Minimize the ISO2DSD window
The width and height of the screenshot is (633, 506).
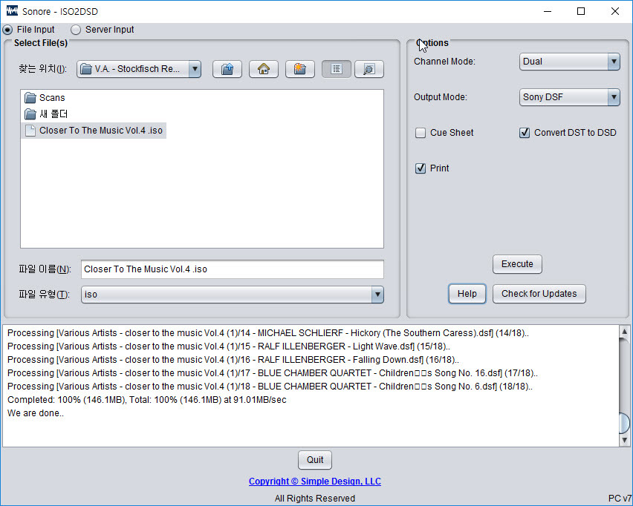[x=548, y=11]
